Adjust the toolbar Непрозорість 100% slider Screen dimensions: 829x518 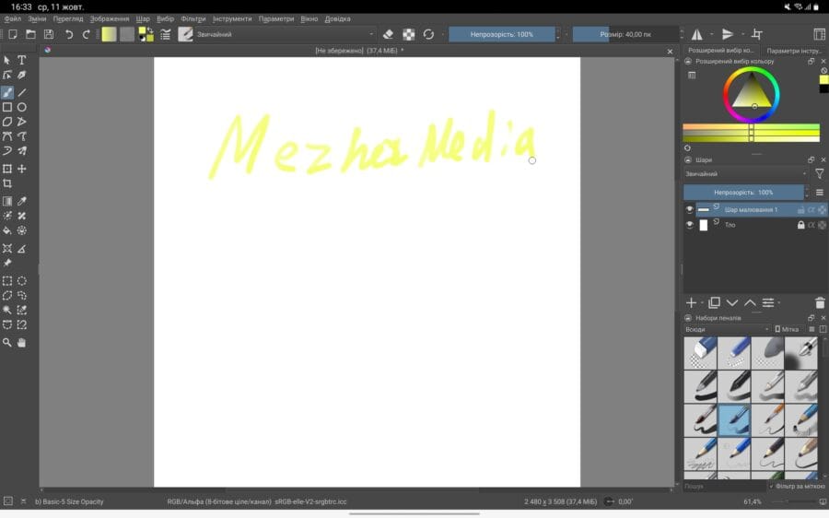(502, 34)
